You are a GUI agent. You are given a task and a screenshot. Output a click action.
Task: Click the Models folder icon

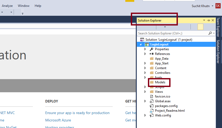click(x=152, y=82)
